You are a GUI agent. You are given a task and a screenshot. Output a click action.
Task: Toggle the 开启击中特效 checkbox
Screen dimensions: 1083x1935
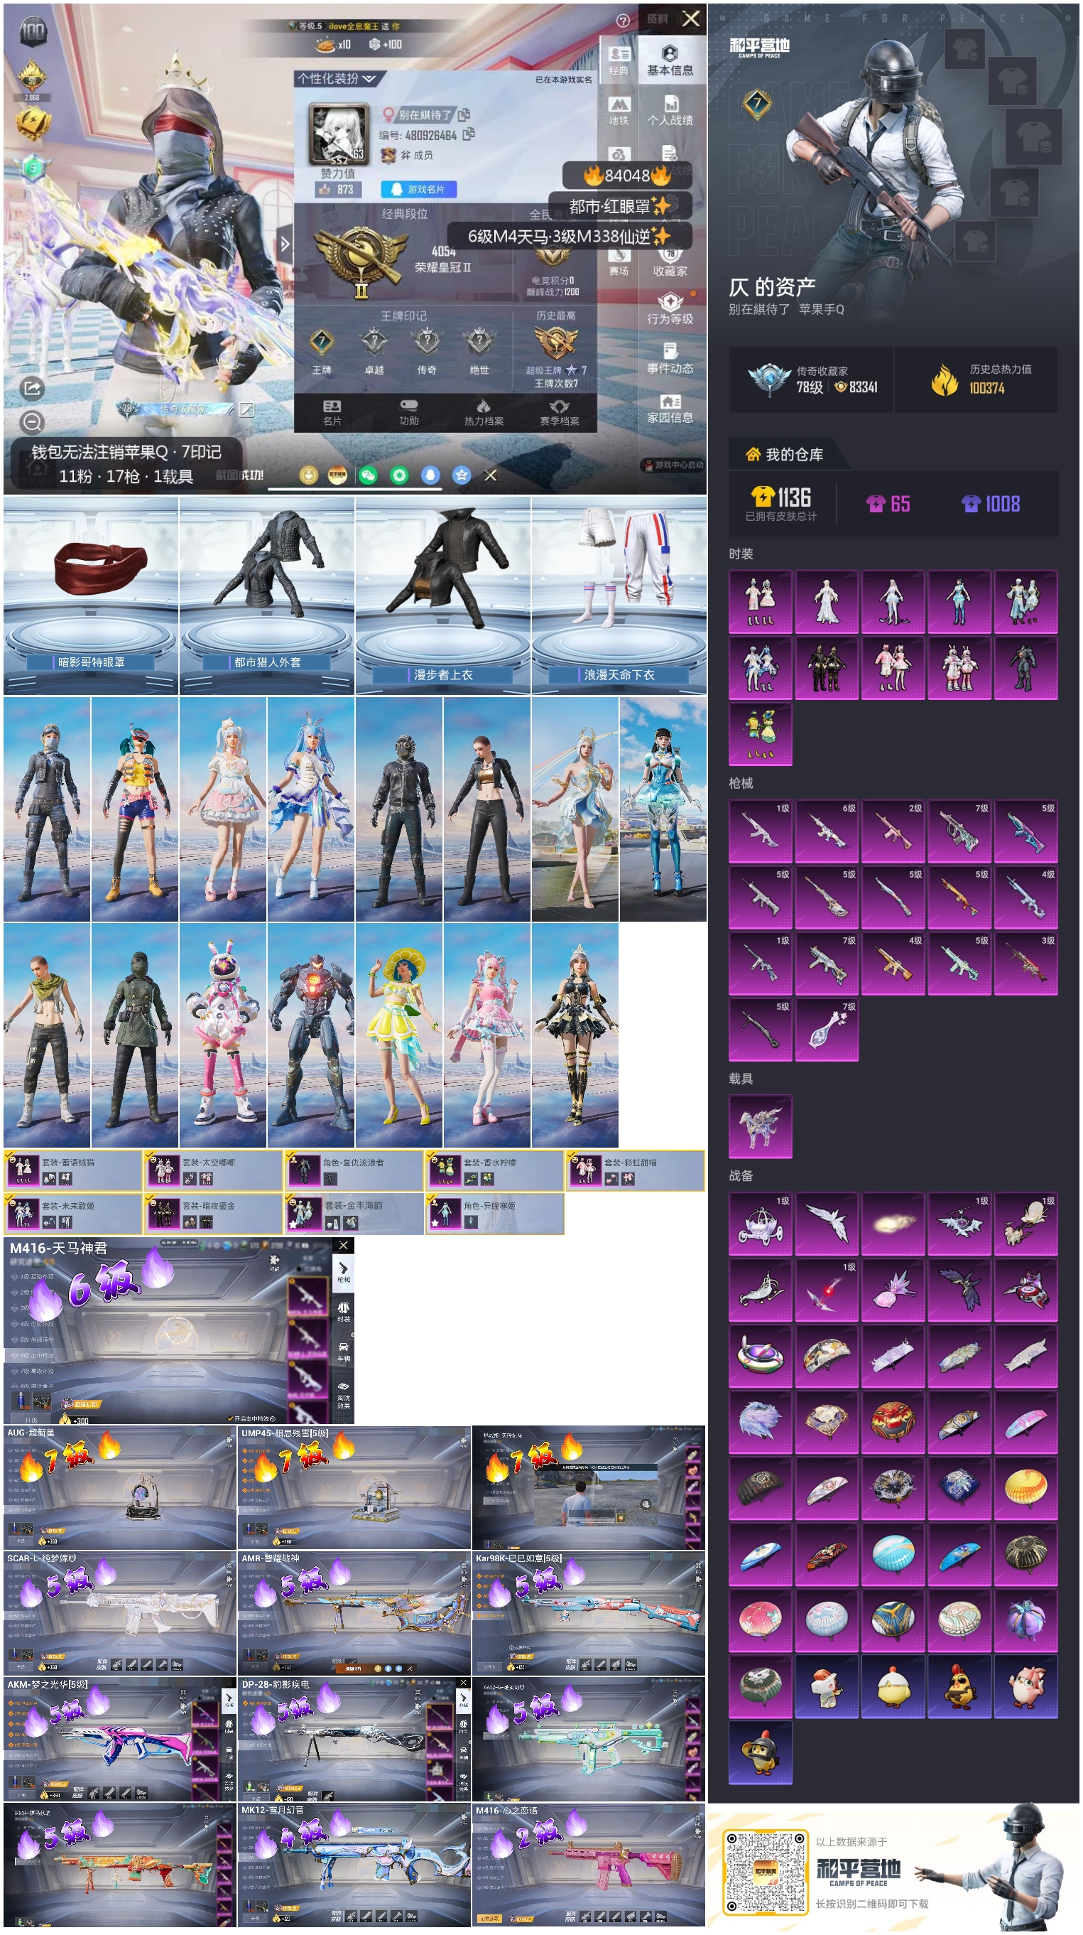(x=232, y=1418)
